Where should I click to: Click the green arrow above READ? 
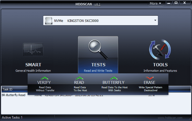coord(79,78)
